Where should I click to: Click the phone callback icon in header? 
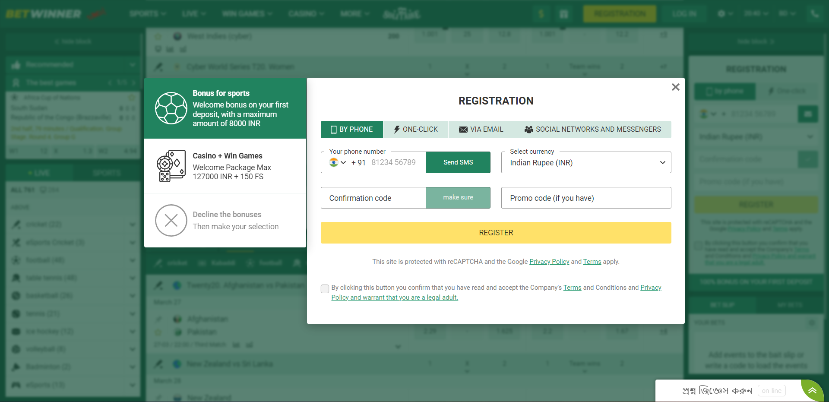pyautogui.click(x=815, y=14)
